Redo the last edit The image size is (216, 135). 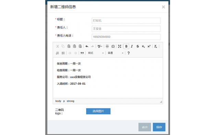93,46
